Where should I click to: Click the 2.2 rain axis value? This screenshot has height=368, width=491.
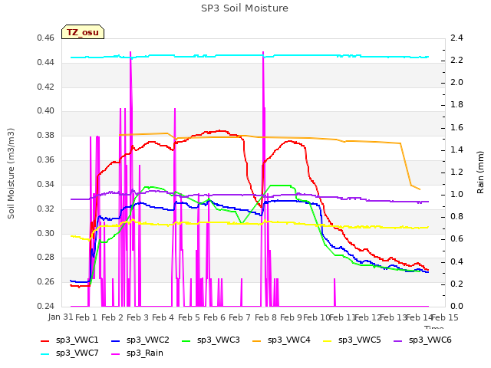(457, 60)
